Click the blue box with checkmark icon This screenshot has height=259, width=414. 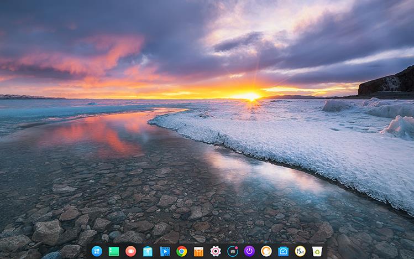tap(284, 251)
